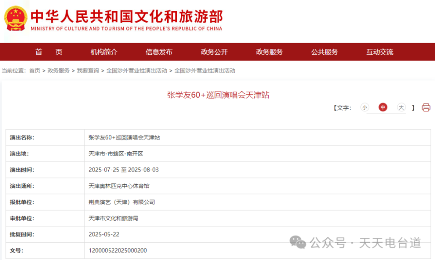Click value 天津市文化和旅游局
435x260 pixels.
(x=113, y=218)
